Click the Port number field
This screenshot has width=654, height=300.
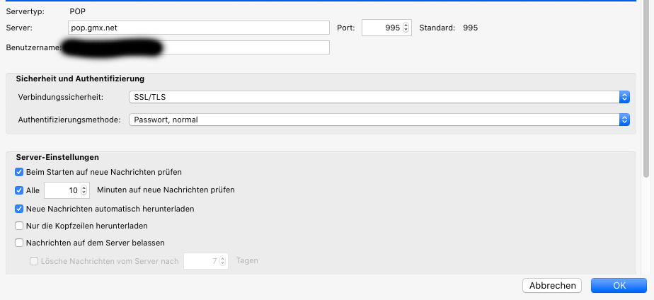click(382, 28)
